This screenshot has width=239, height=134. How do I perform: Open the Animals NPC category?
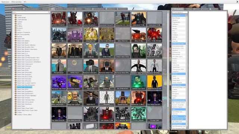pyautogui.click(x=19, y=16)
